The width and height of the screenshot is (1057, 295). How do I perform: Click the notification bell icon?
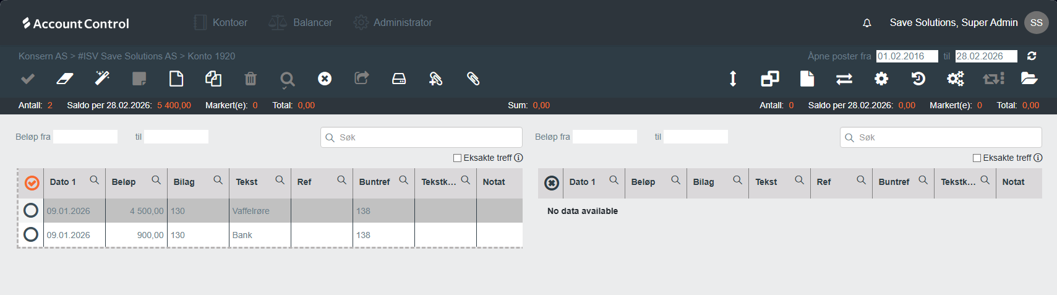[x=867, y=23]
